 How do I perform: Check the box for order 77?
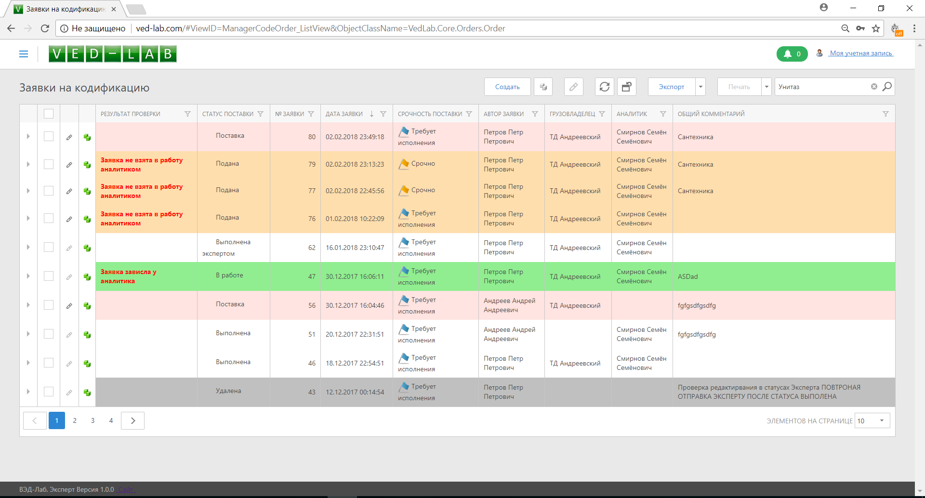[49, 191]
